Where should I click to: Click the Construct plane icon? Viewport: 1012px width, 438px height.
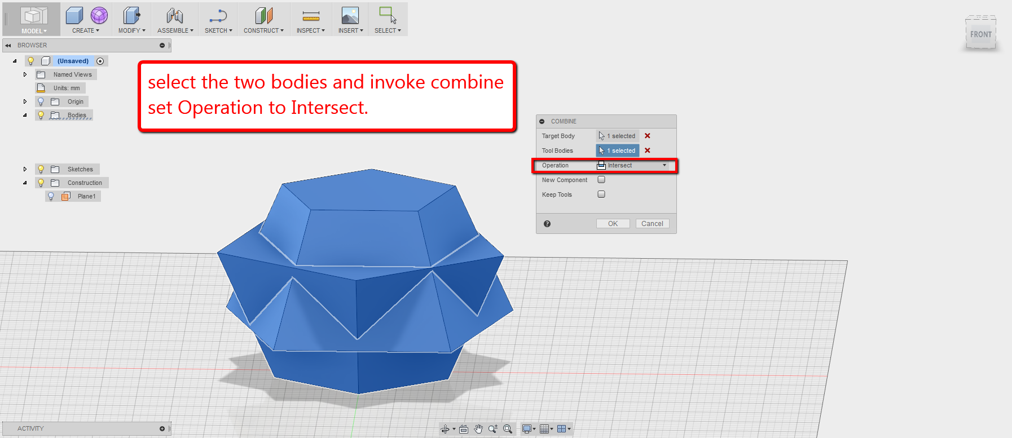[263, 16]
